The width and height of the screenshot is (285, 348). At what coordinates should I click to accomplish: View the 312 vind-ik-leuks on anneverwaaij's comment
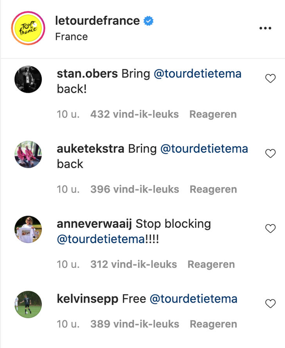(x=133, y=264)
